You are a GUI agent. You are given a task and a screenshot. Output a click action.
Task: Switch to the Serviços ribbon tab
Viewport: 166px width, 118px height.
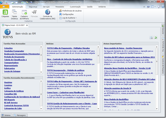[46, 7]
